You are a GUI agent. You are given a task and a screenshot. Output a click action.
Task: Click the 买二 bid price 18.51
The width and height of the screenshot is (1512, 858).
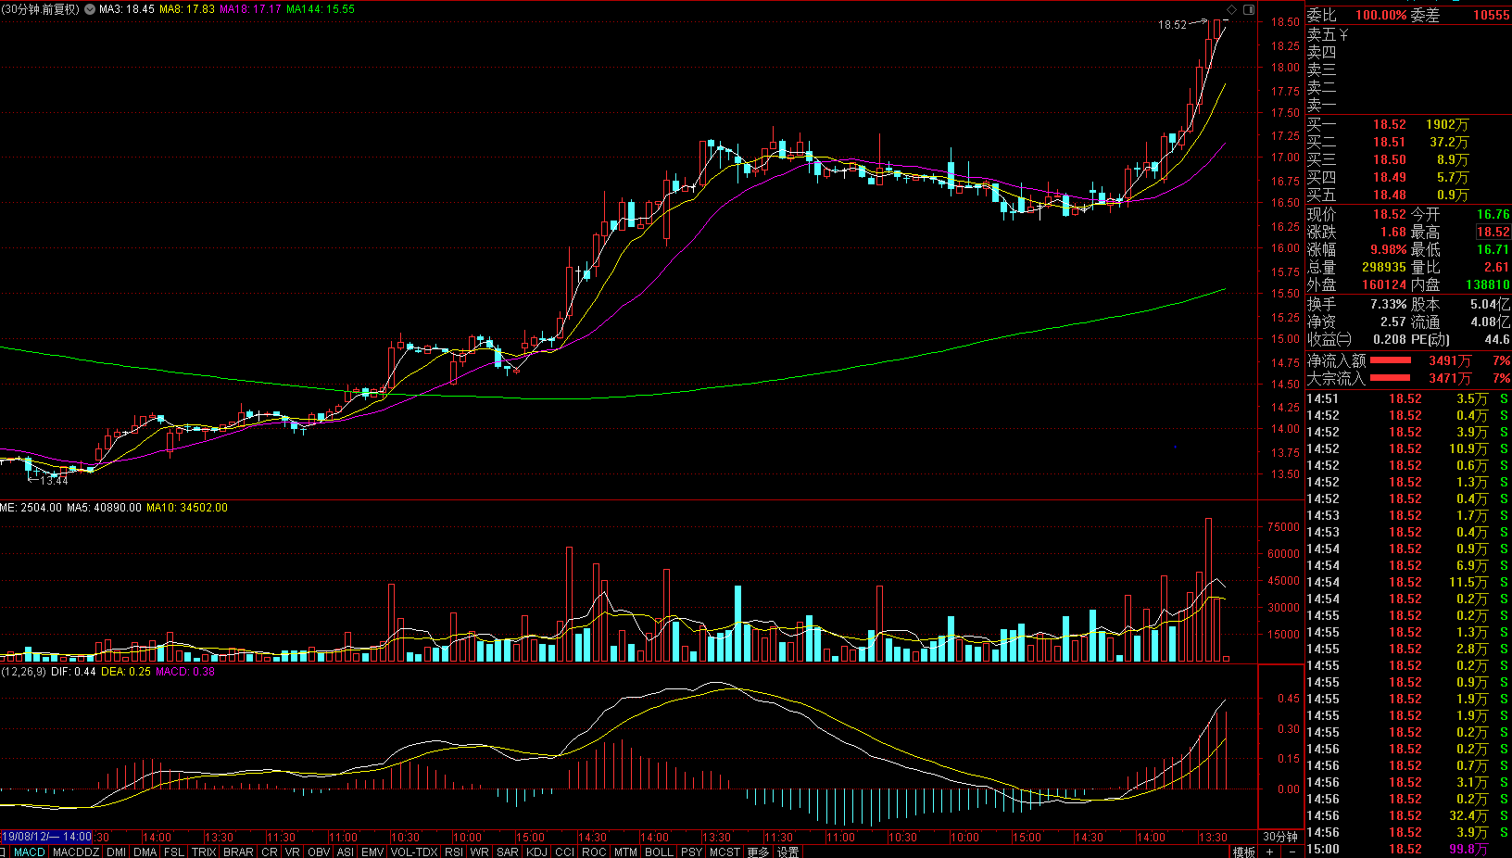pyautogui.click(x=1389, y=142)
